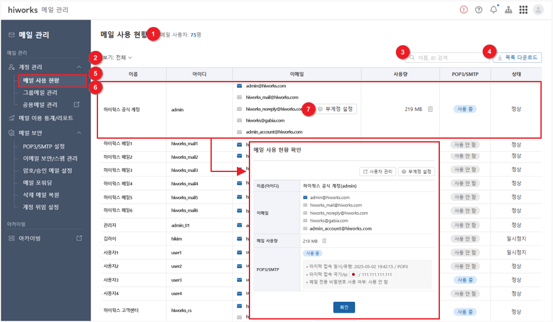Open the user profile avatar
This screenshot has height=322, width=553.
539,9
